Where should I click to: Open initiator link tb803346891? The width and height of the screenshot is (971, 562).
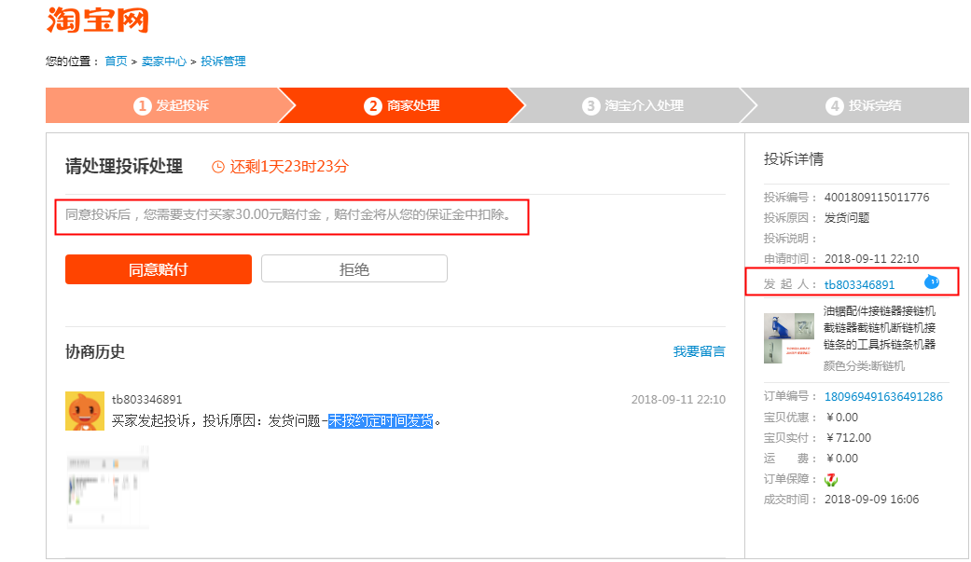(859, 284)
